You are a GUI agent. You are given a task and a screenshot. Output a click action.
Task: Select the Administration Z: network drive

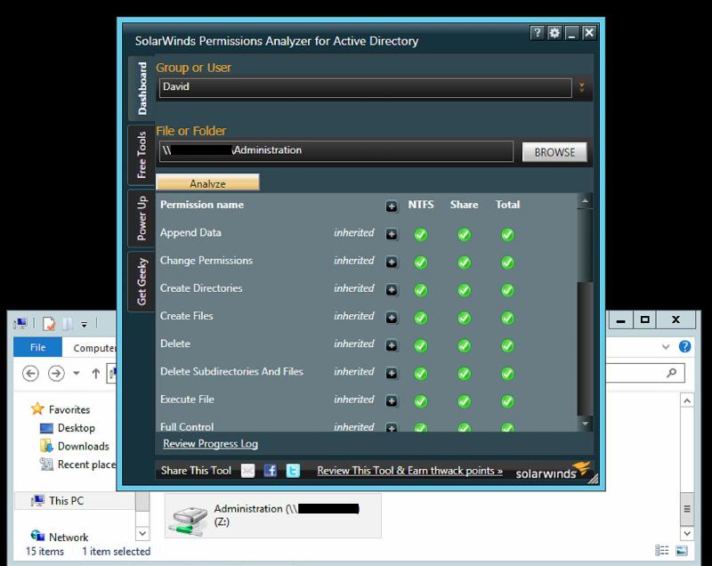pos(273,515)
